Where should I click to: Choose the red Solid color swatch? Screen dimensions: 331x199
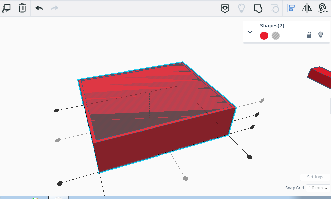tap(264, 36)
